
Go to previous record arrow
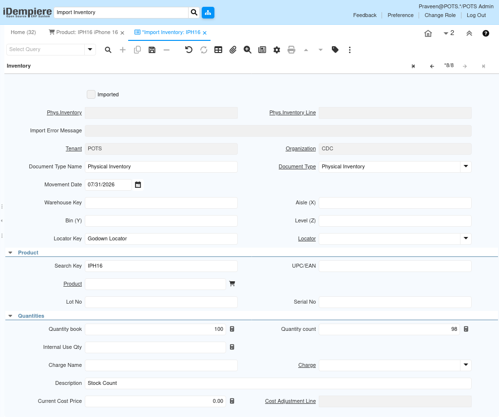pos(432,66)
